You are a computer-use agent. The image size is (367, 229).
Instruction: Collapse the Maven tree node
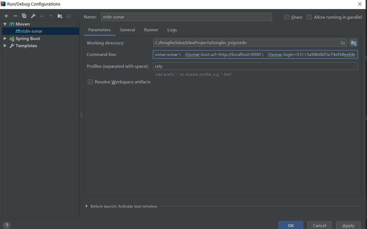tap(5, 24)
